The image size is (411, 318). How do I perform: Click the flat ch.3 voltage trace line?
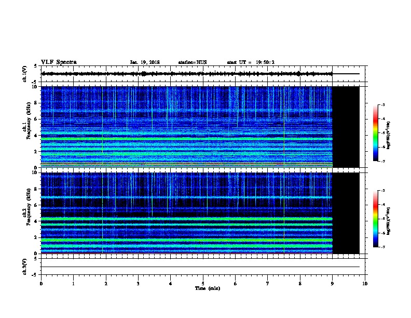(x=200, y=267)
